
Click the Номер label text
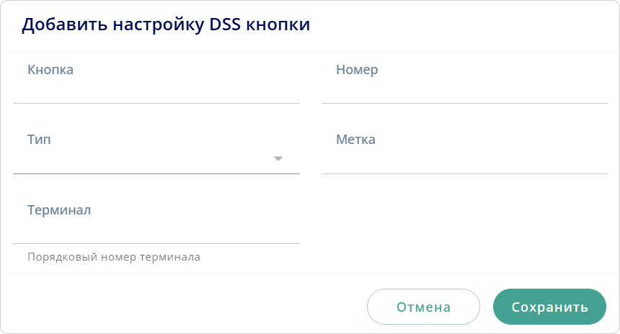pos(357,70)
